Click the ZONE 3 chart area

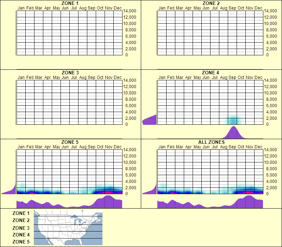(x=69, y=102)
